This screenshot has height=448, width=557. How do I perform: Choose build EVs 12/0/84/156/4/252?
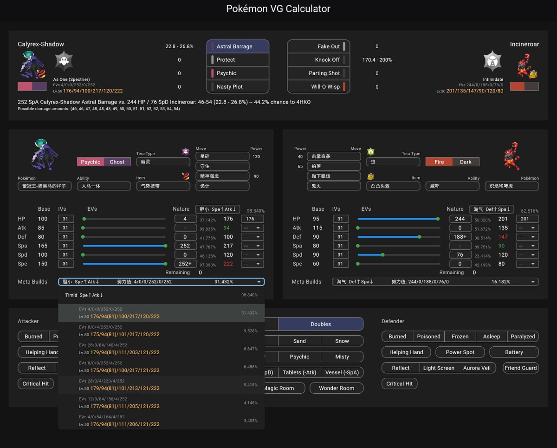162,403
